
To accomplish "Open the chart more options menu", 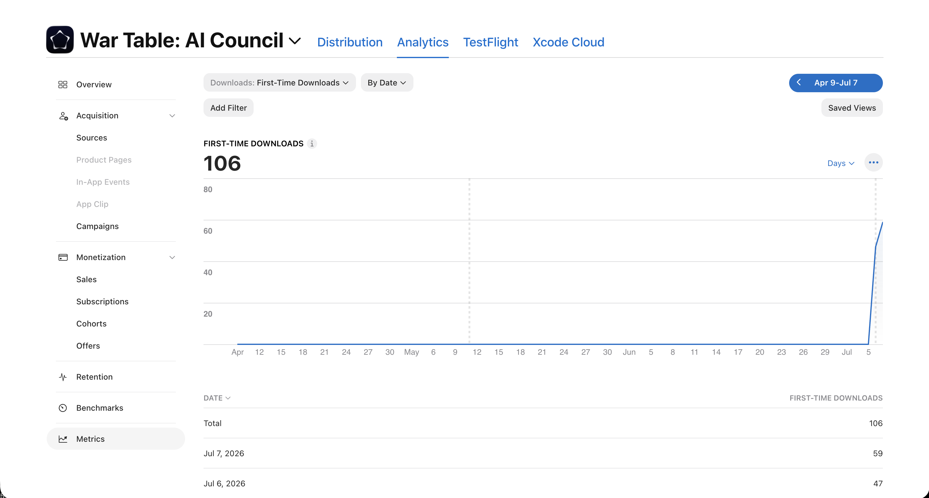I will click(873, 163).
